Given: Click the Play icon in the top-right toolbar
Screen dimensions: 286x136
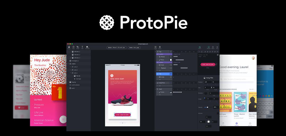Looking at the screenshot, I should pos(217,47).
